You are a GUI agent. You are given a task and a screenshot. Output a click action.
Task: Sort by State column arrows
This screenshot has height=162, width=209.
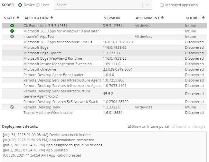(x=18, y=18)
